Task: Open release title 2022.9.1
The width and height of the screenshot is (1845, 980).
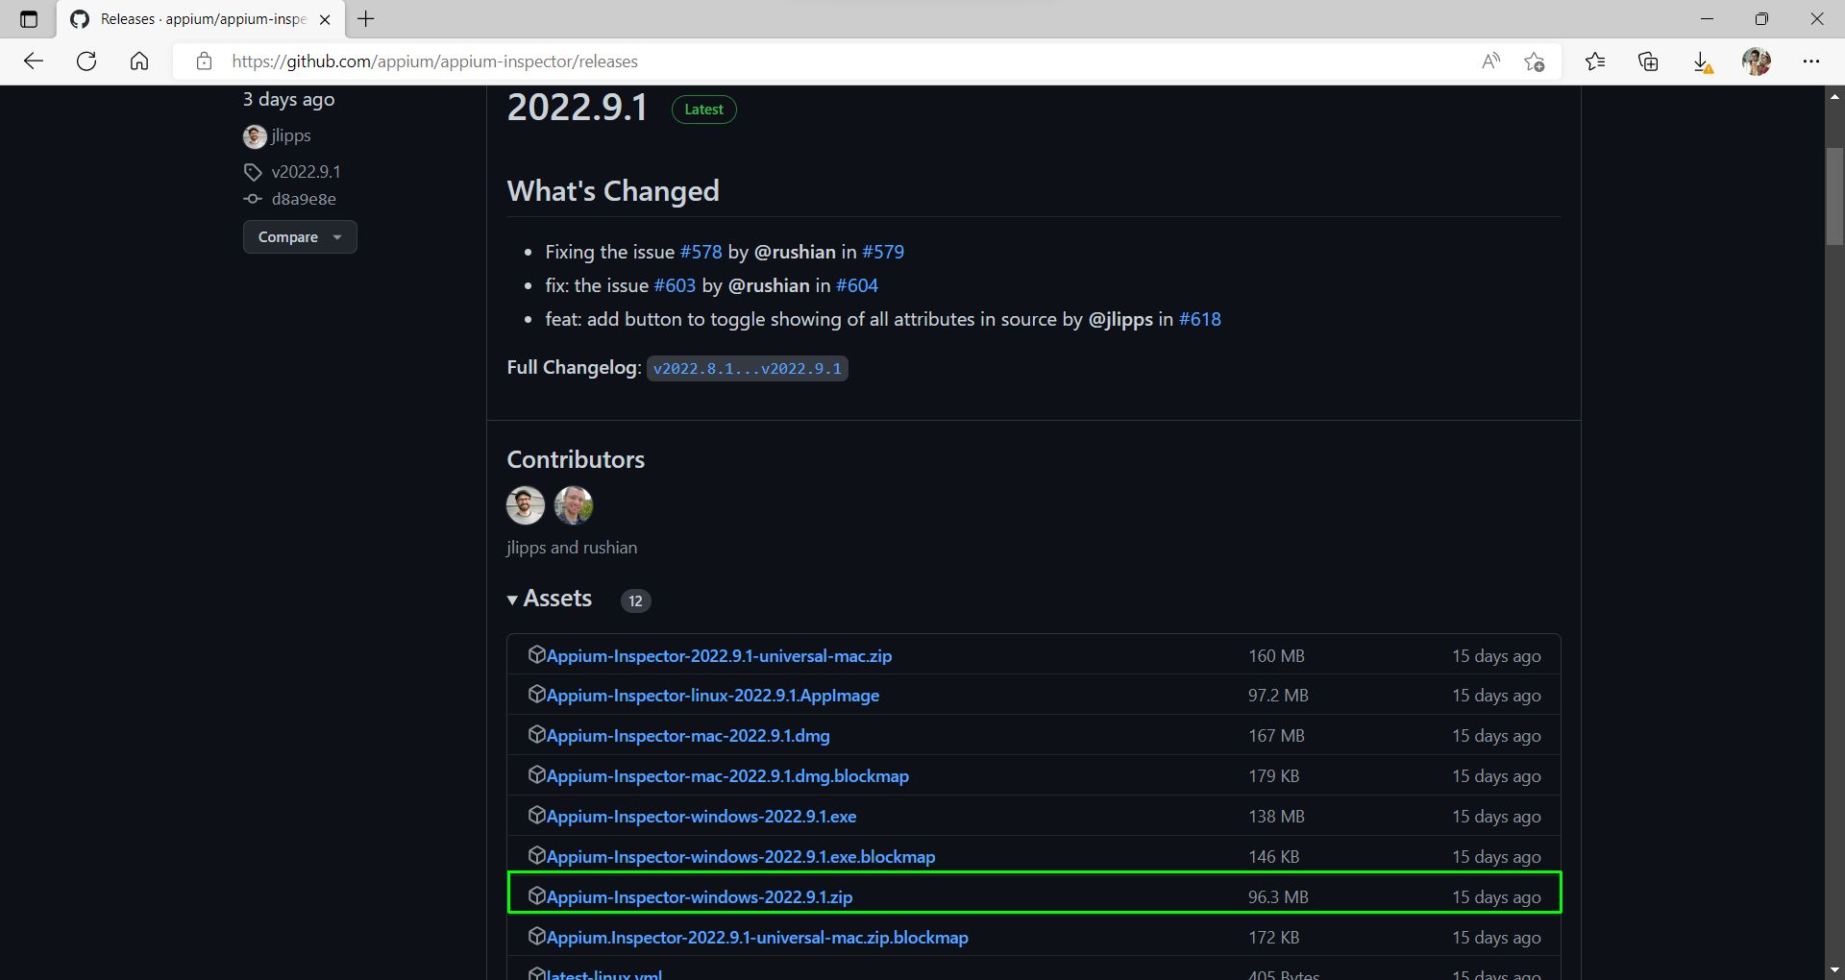Action: click(578, 108)
